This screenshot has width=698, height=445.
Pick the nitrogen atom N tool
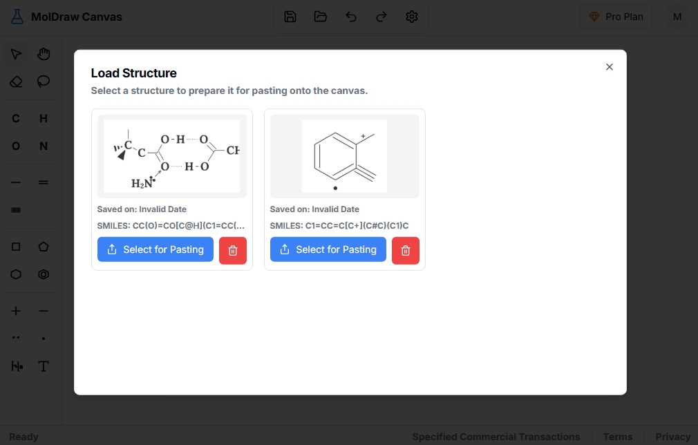point(44,146)
